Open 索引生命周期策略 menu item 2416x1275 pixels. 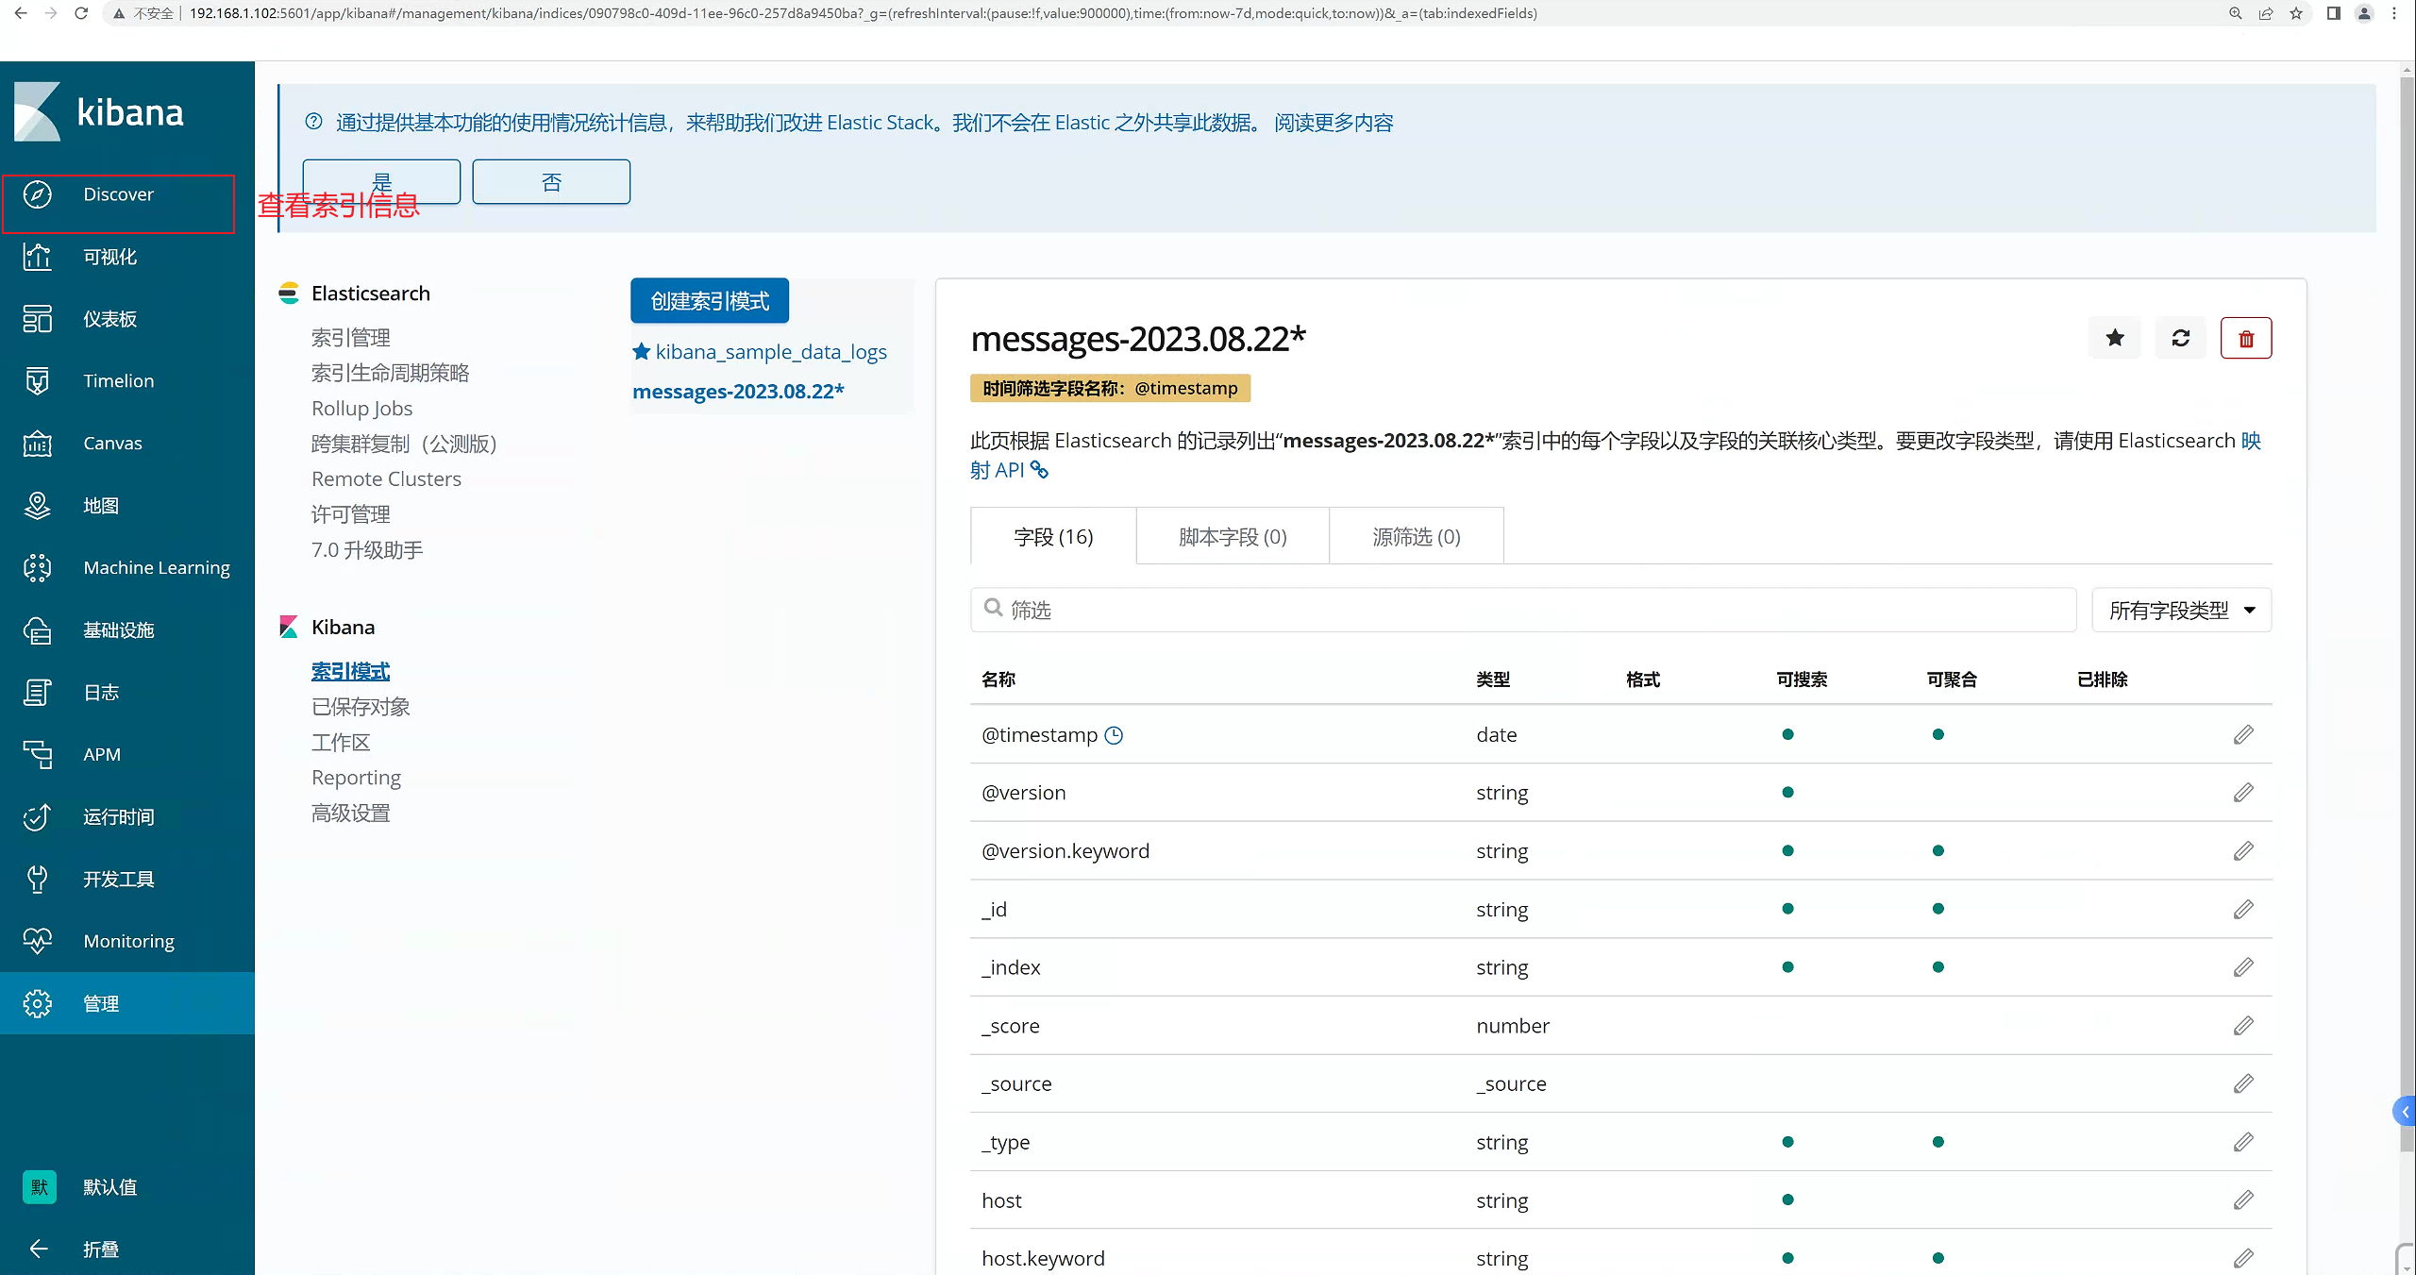[x=390, y=373]
